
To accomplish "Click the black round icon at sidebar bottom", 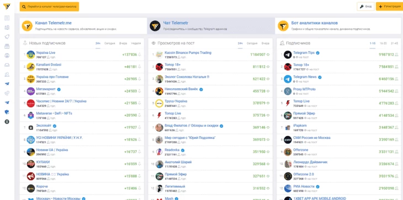I will pos(7,122).
